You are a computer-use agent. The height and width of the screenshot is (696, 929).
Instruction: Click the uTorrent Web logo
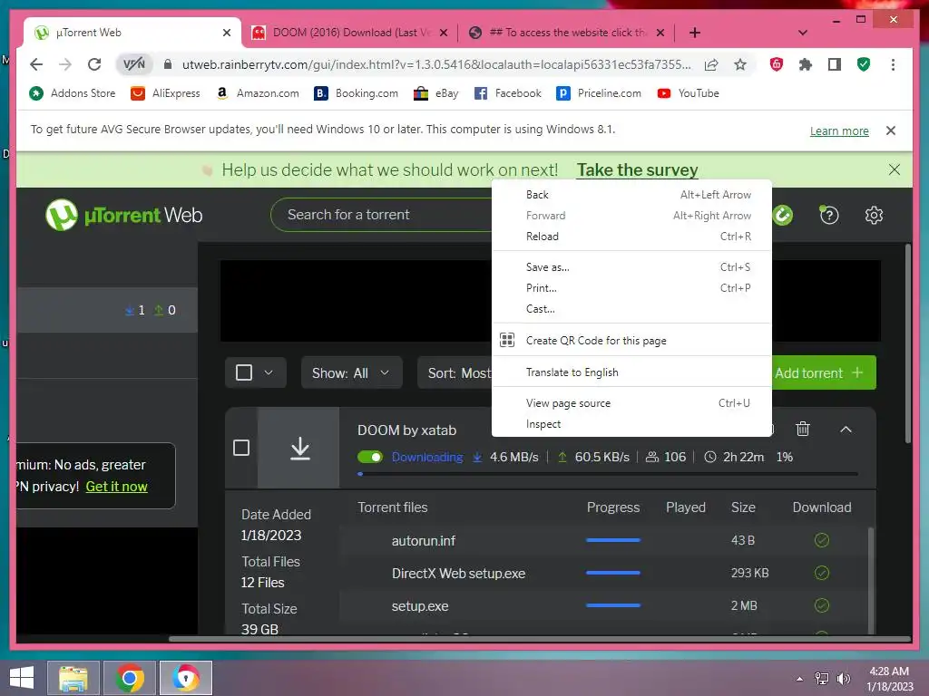click(123, 215)
